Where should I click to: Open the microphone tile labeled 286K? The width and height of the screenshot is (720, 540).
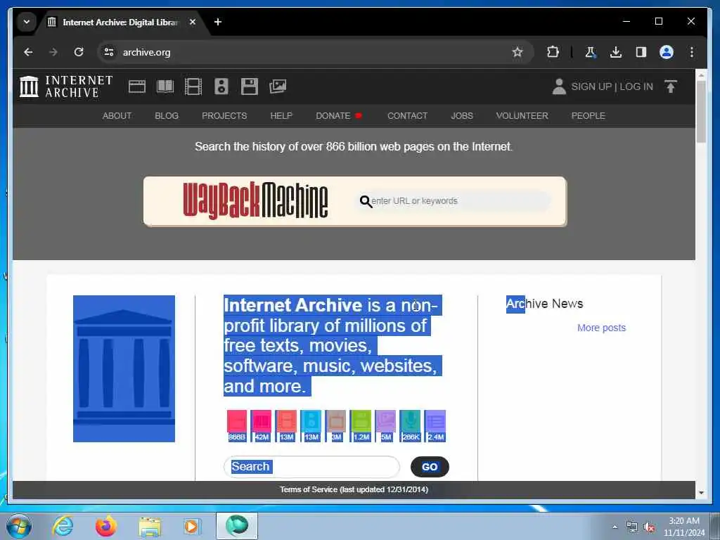click(411, 425)
